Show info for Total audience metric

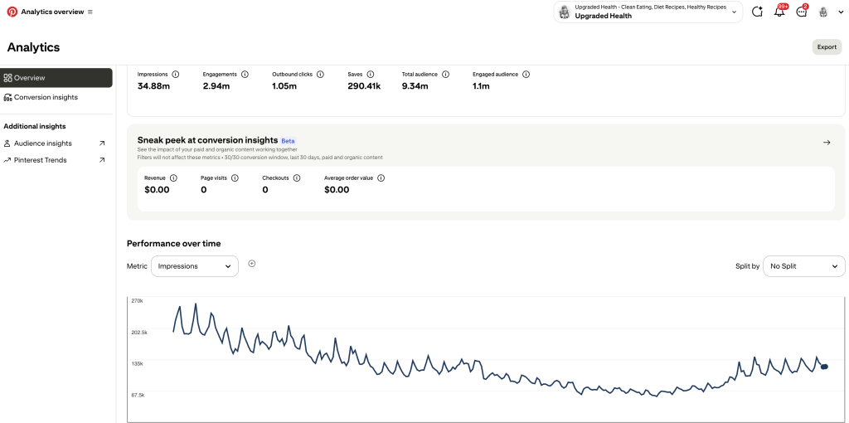[x=445, y=74]
